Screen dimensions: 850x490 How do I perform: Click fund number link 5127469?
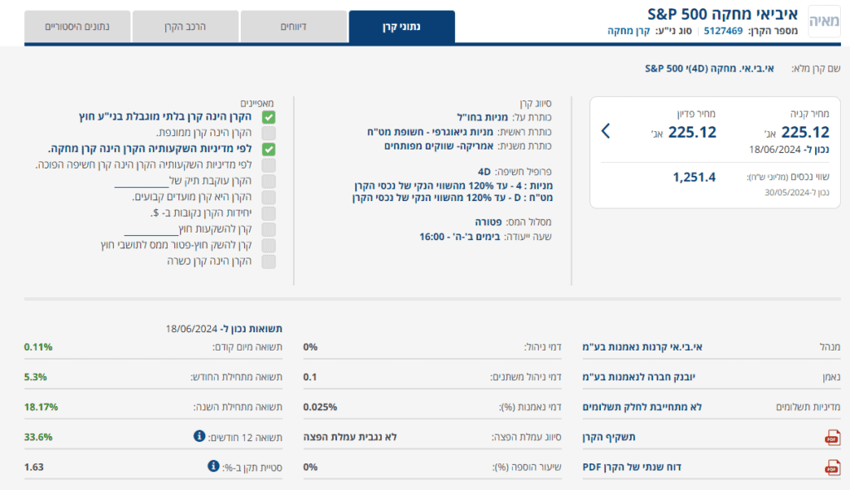pyautogui.click(x=723, y=31)
